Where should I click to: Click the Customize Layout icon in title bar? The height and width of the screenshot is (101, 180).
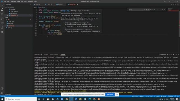(x=165, y=1)
